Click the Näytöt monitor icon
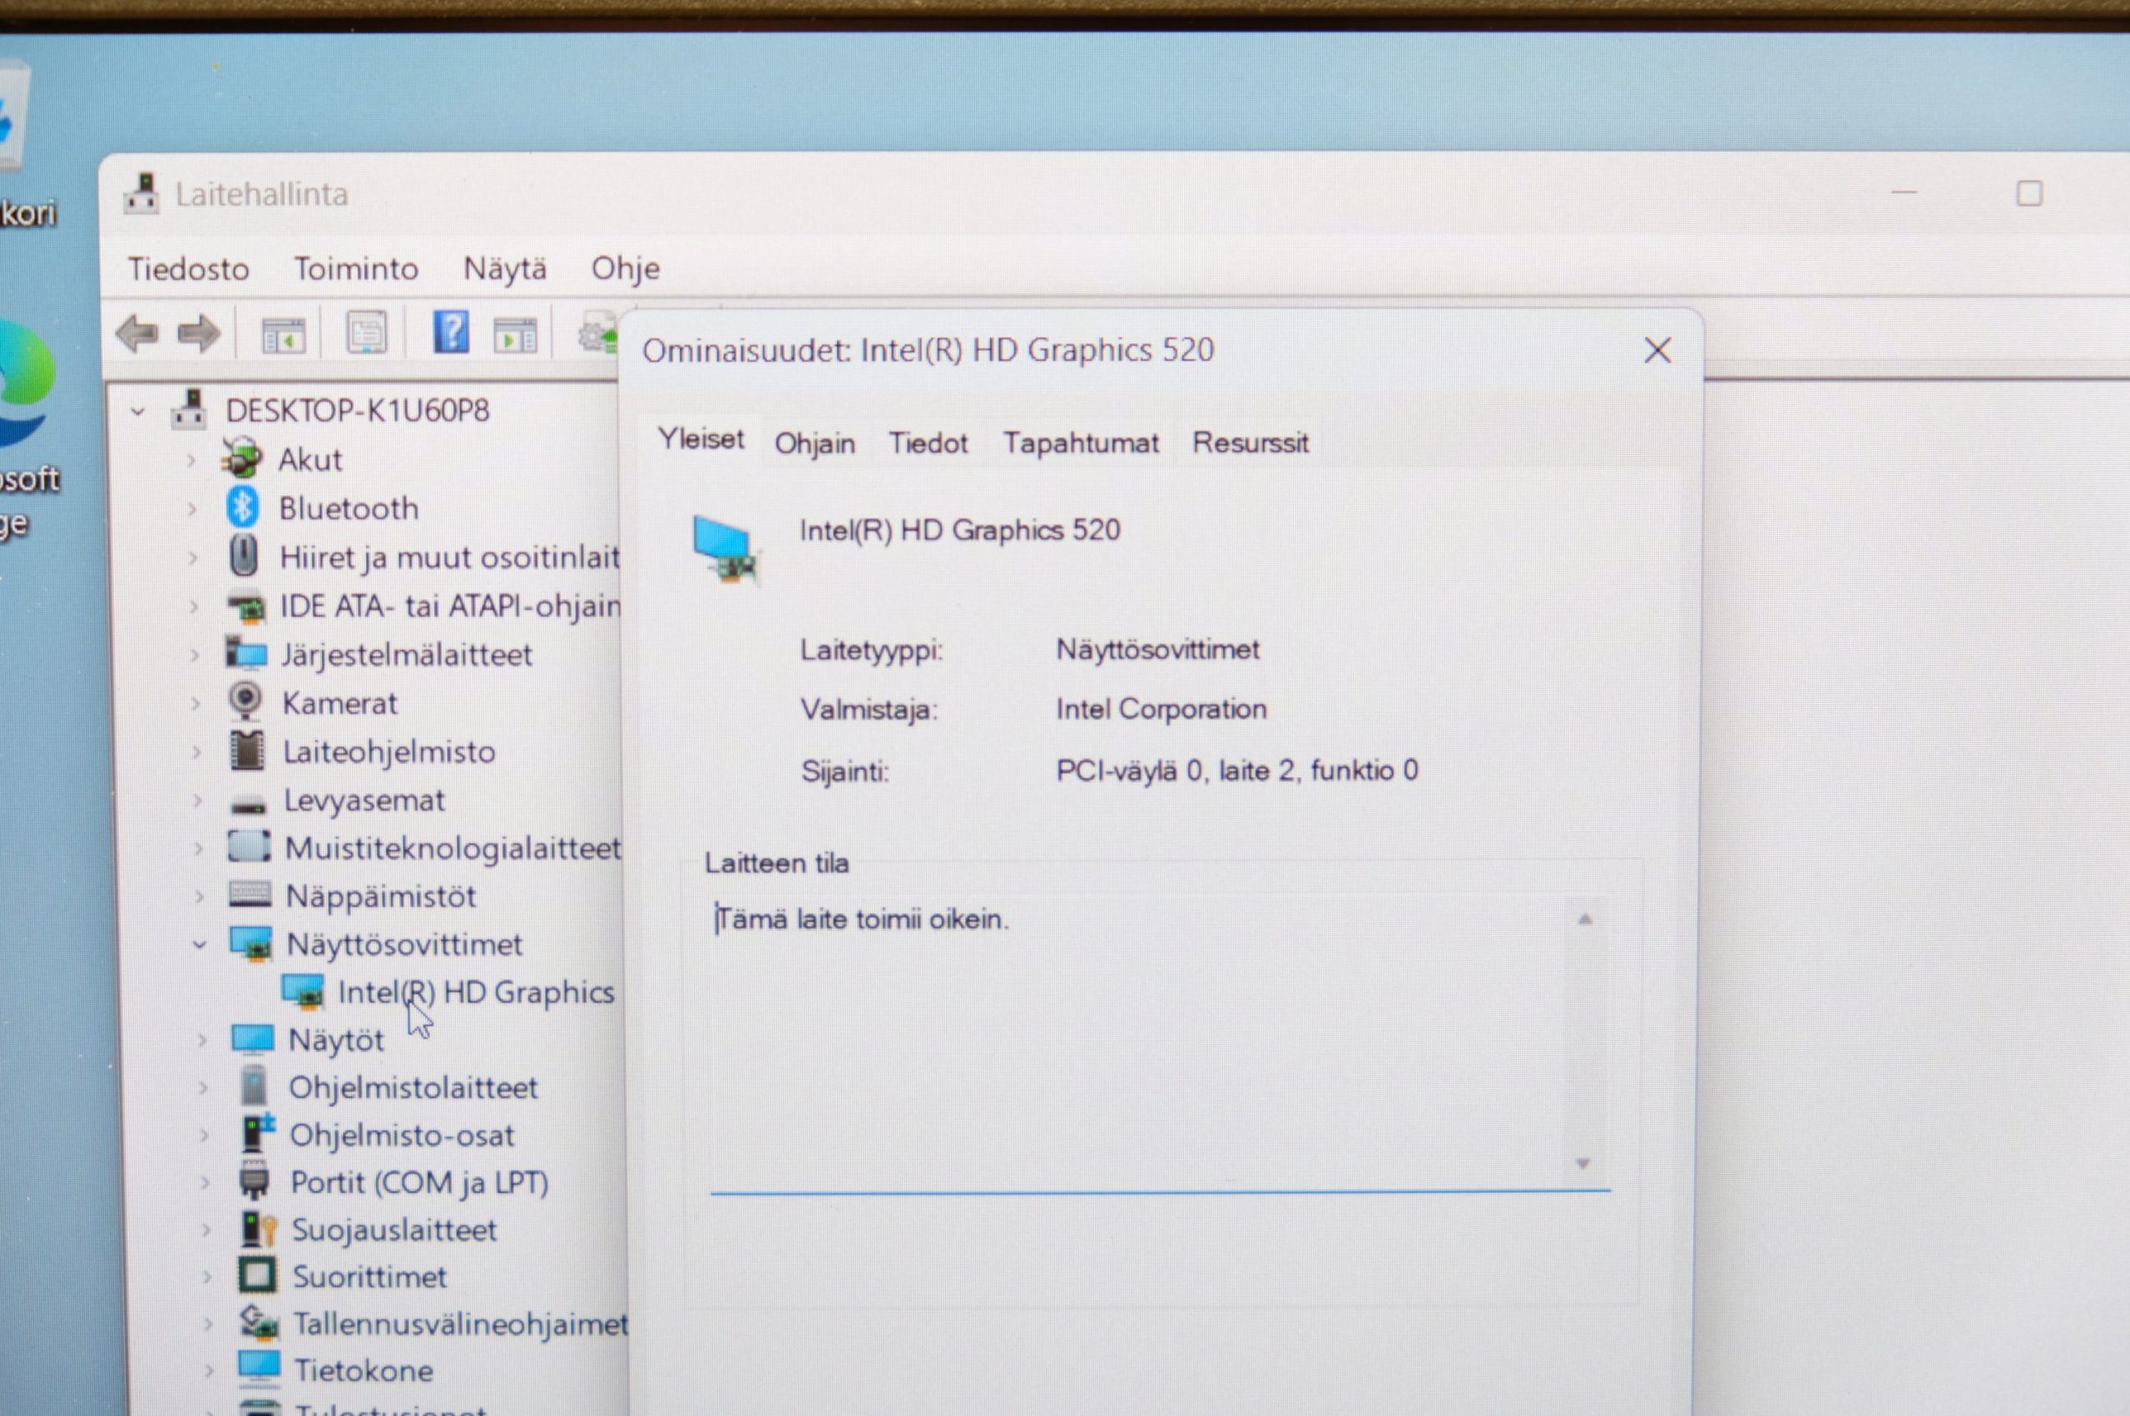 point(253,1039)
